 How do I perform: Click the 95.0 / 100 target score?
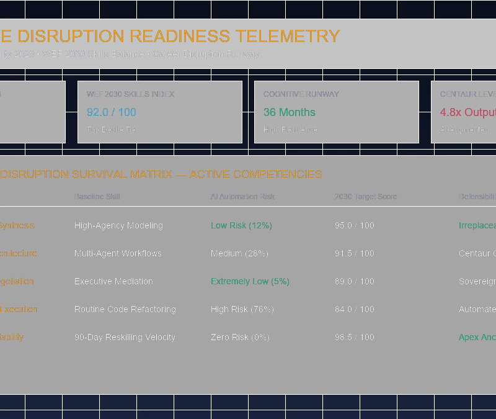tap(355, 225)
